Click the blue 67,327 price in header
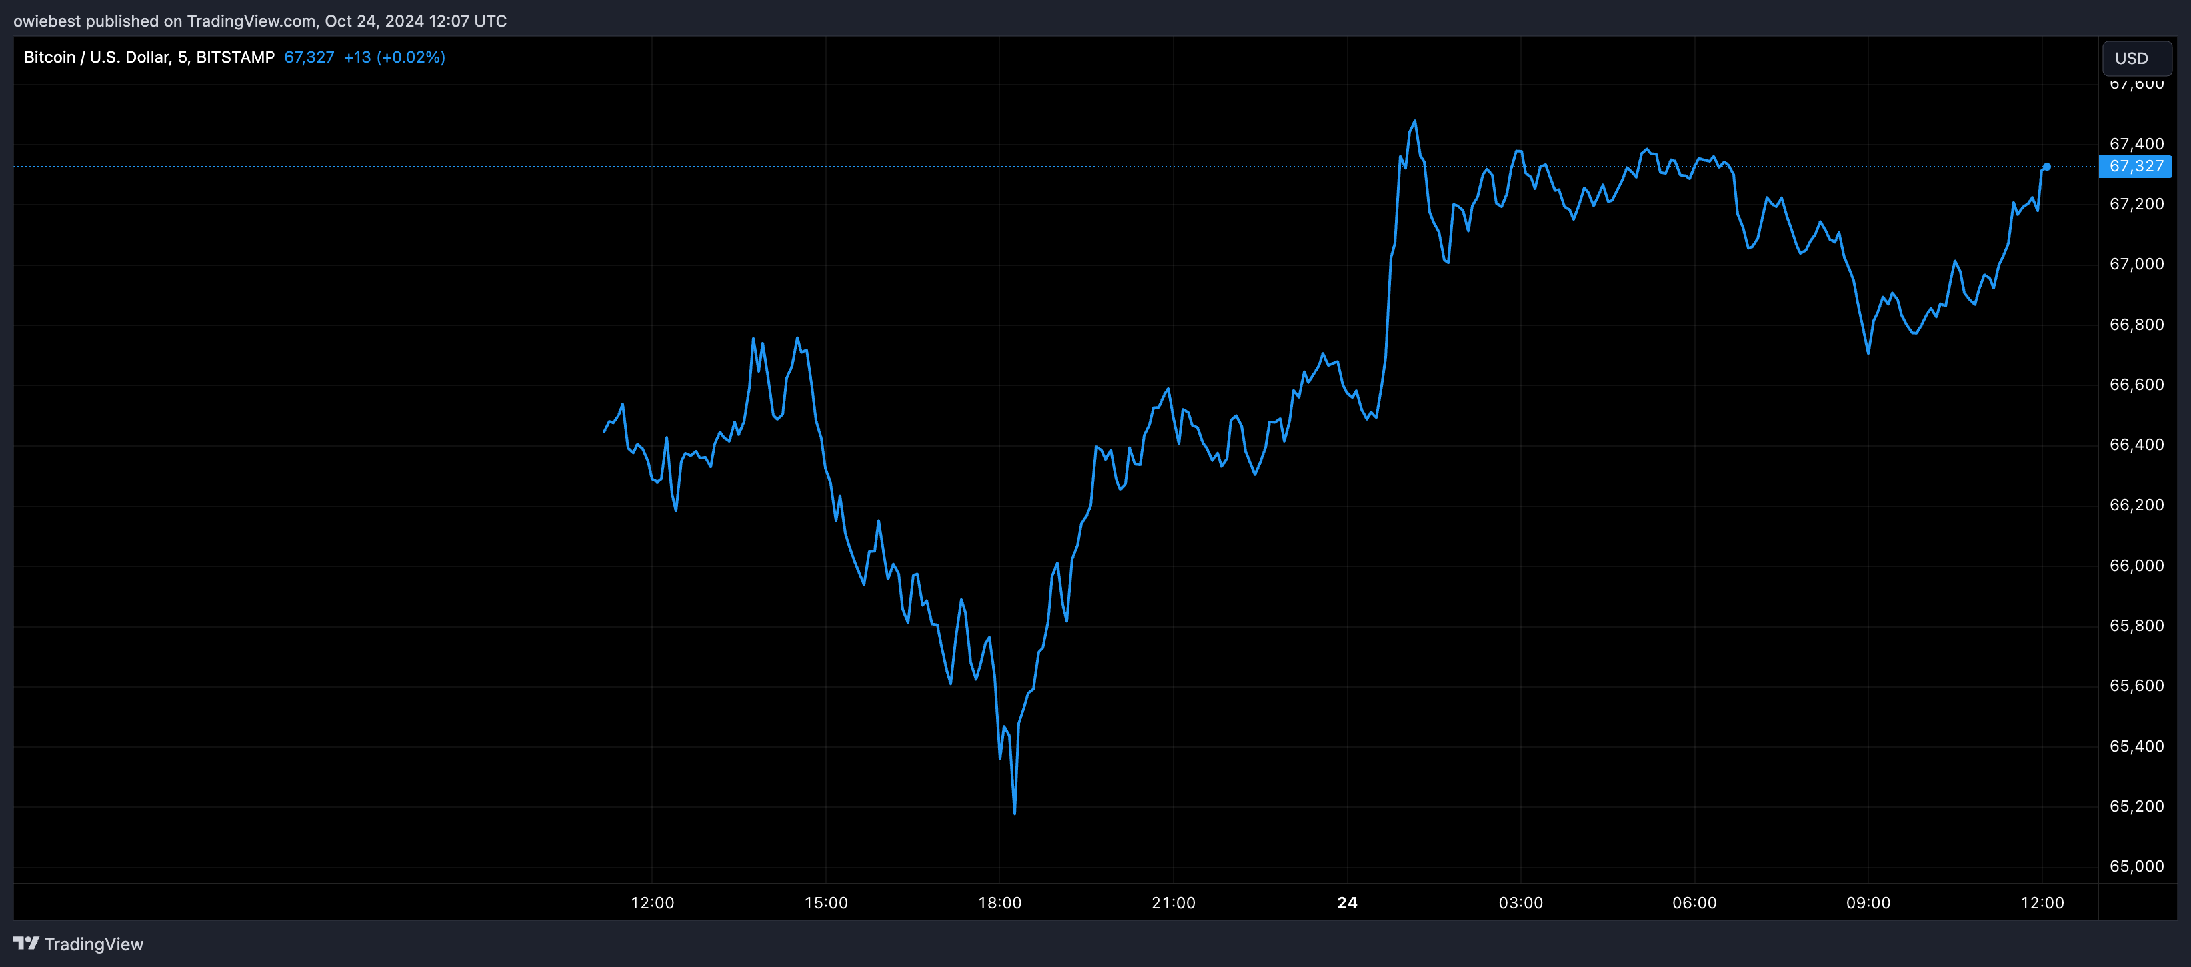This screenshot has width=2191, height=967. (x=309, y=57)
